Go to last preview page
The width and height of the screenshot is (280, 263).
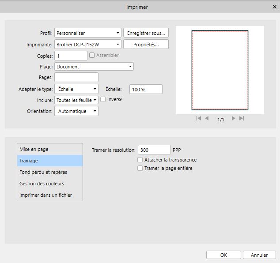click(242, 118)
